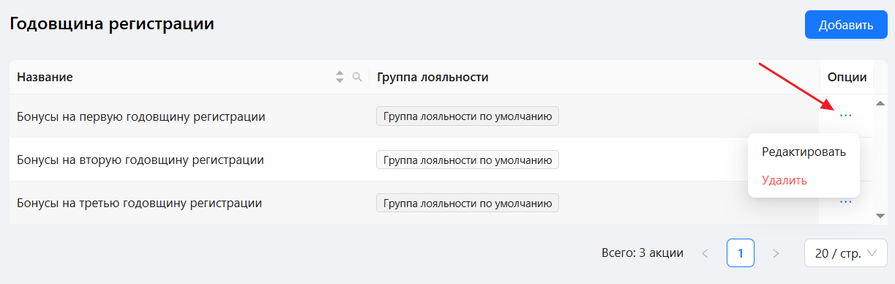Sort Название column ascending with up arrow
Screen dimensions: 895x284
(x=339, y=73)
